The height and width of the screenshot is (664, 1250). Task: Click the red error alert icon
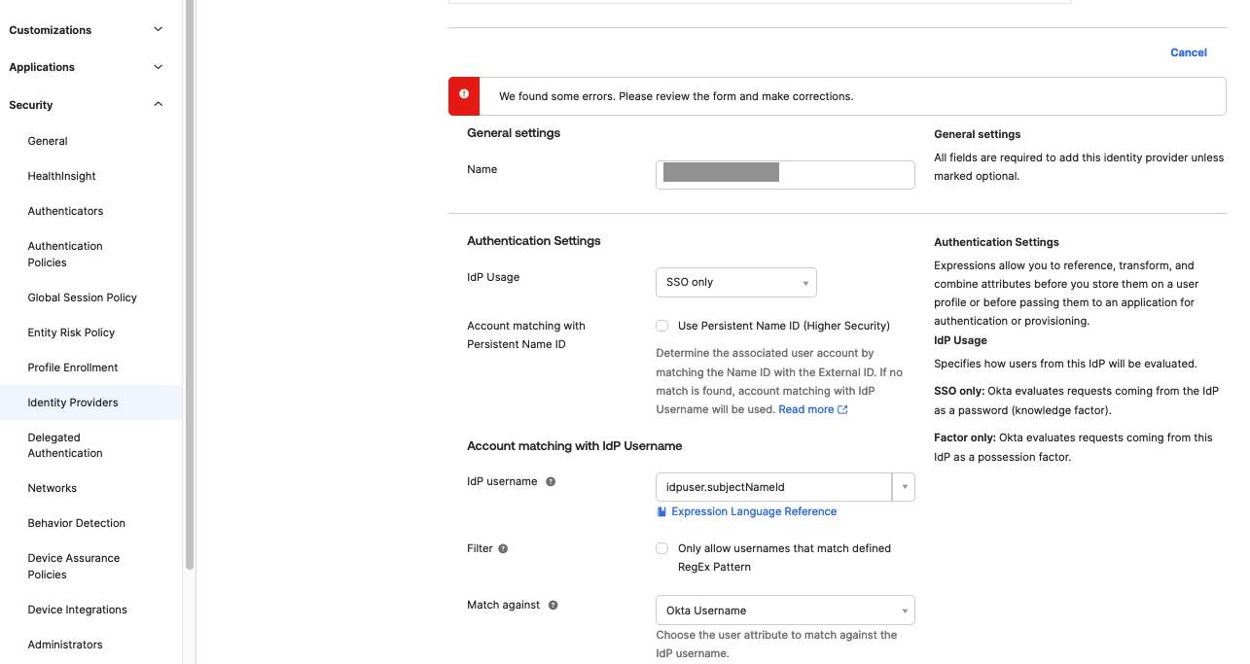tap(464, 95)
